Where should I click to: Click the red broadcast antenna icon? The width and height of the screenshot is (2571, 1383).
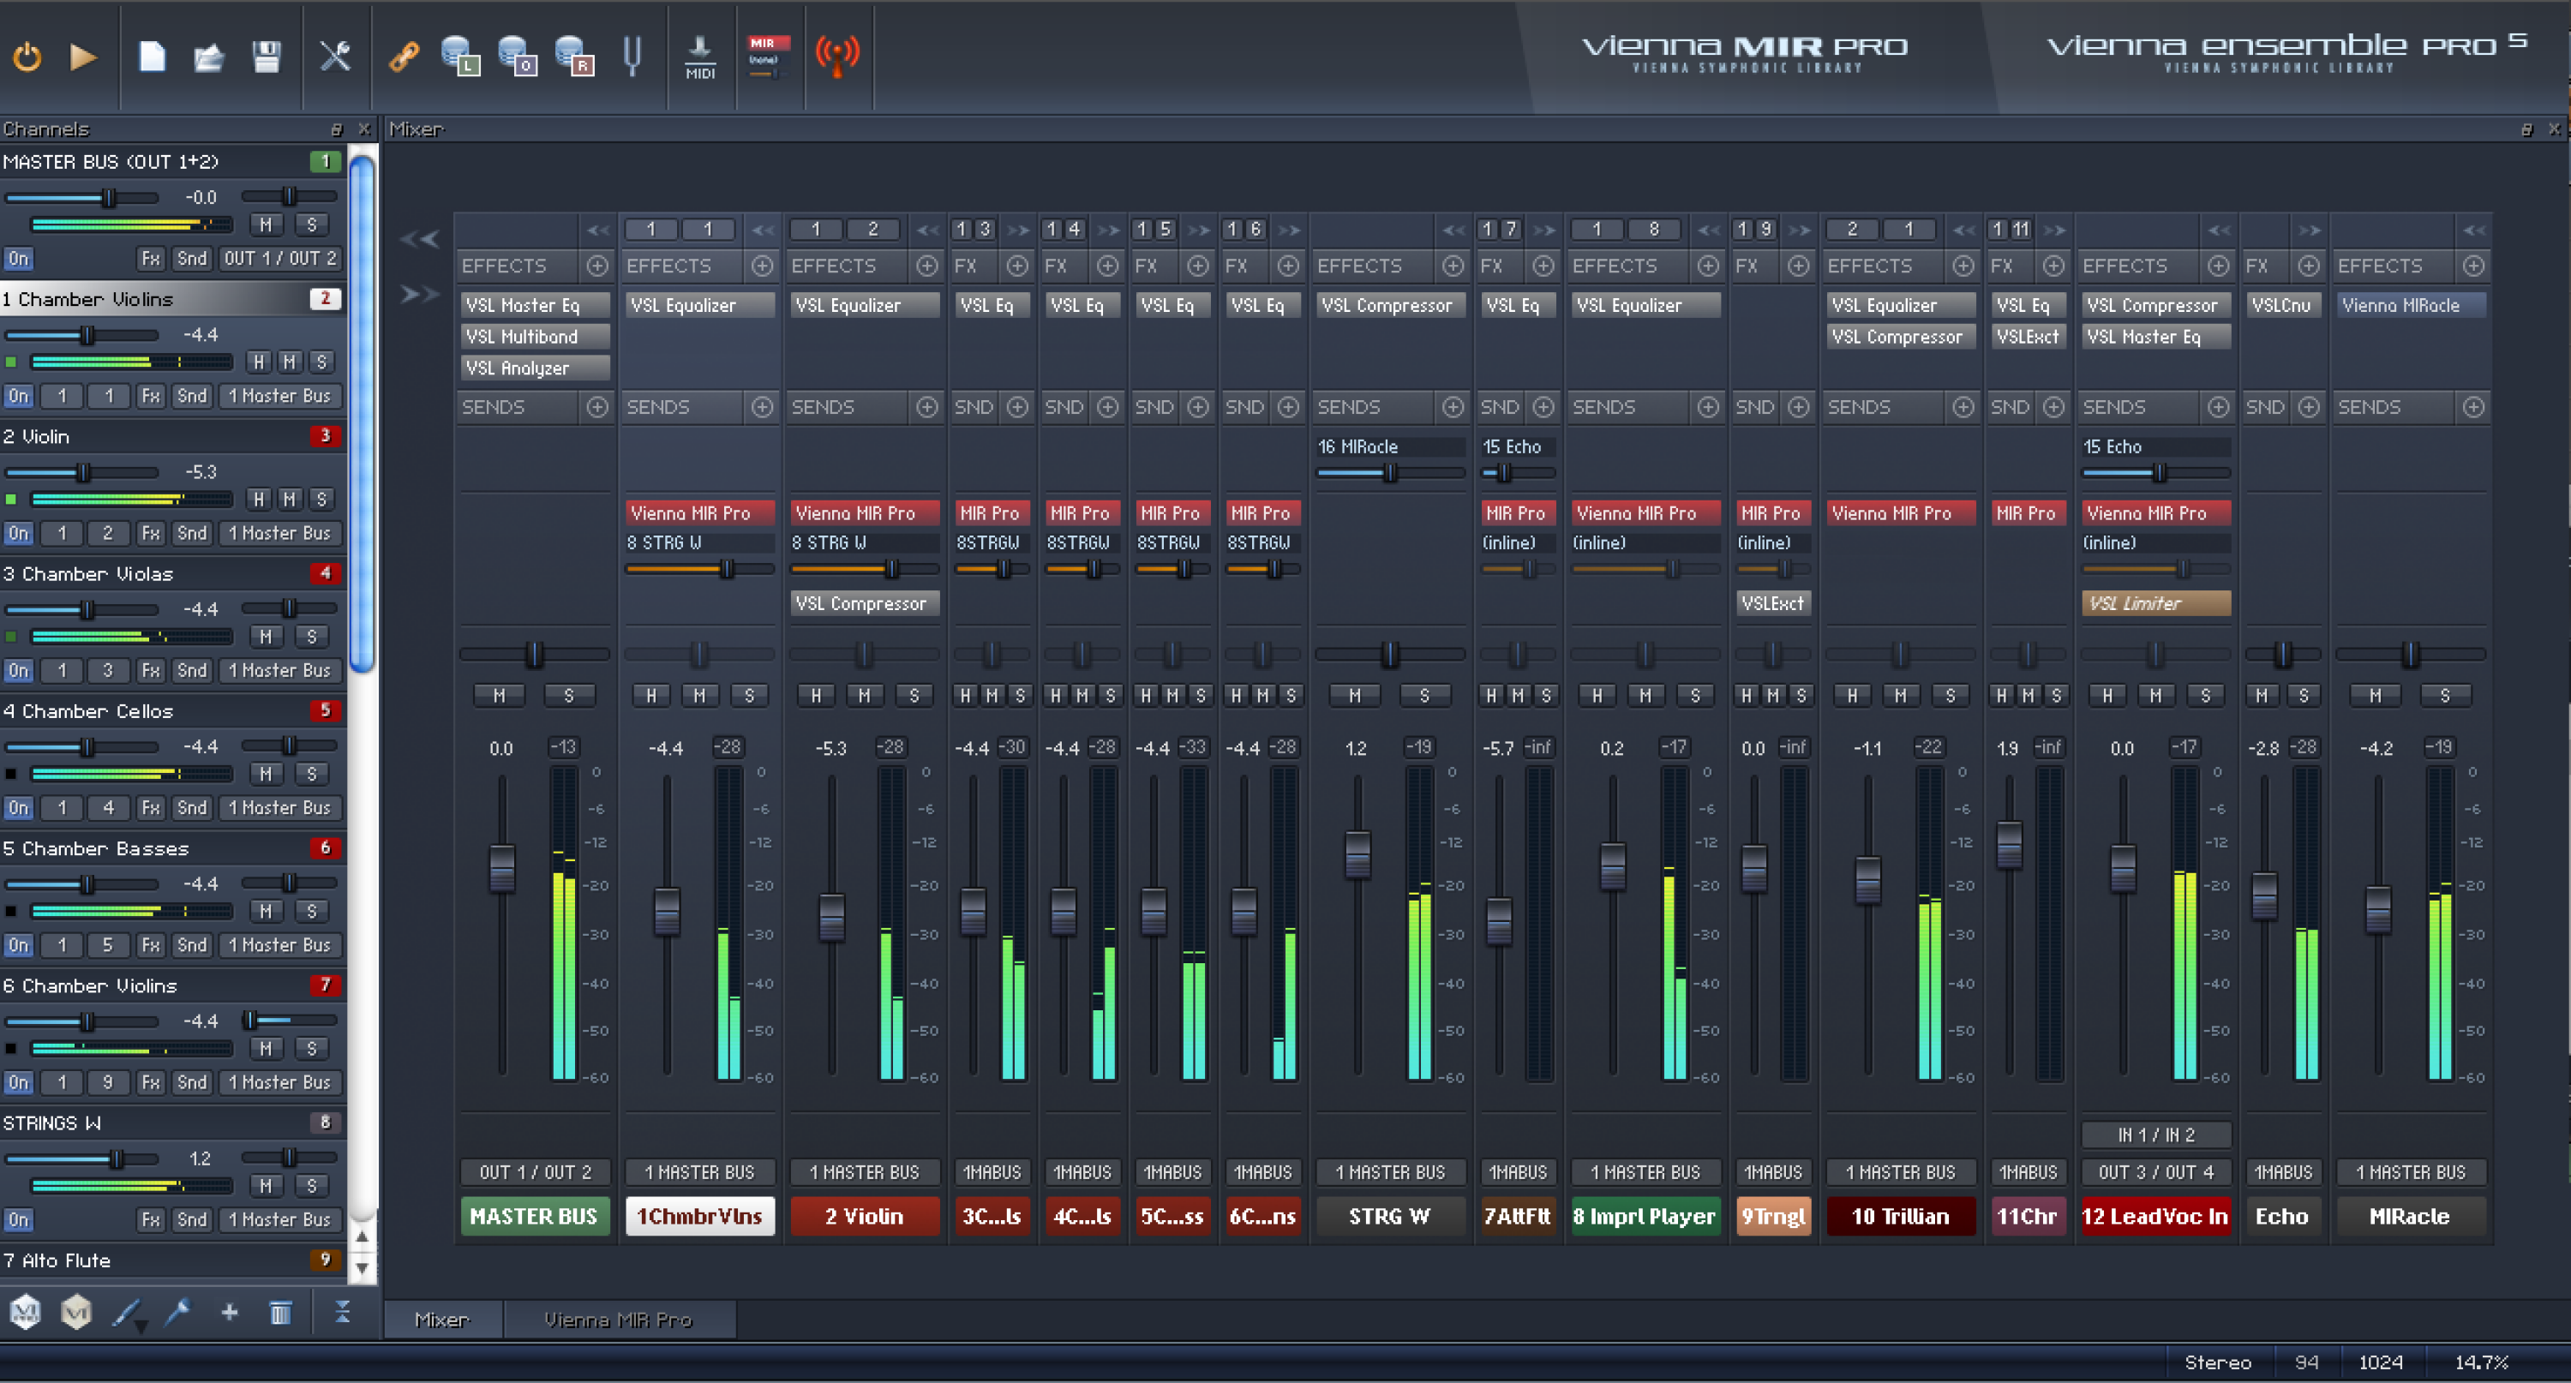(836, 56)
